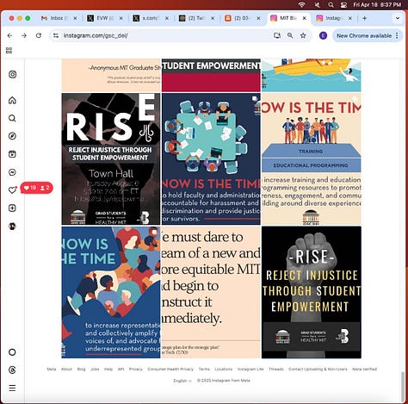Open a new browser tab
The image size is (408, 404).
point(364,18)
